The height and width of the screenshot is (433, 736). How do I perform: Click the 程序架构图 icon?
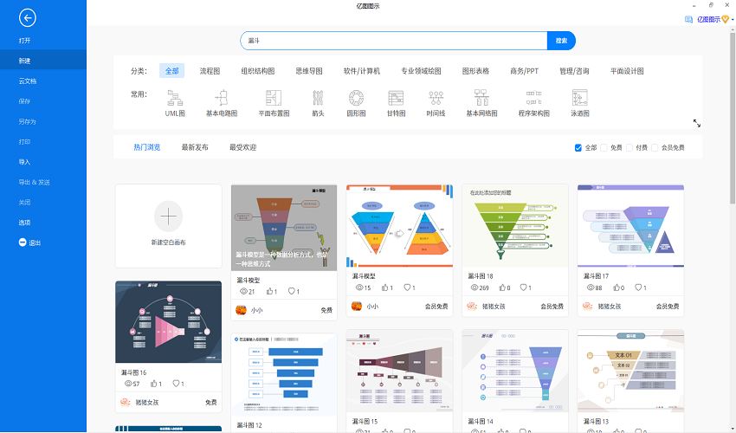(533, 98)
